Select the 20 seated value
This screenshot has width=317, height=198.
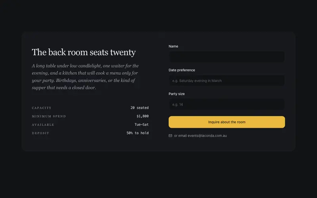point(139,108)
